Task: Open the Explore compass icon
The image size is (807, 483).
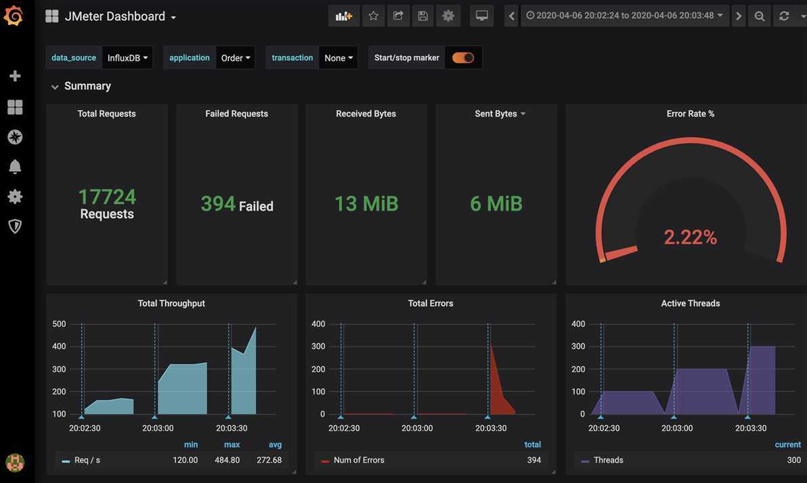Action: (x=15, y=137)
